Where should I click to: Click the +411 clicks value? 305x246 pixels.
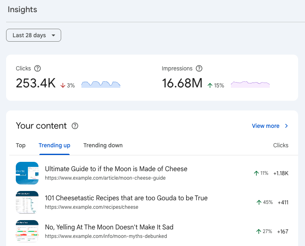pyautogui.click(x=283, y=202)
